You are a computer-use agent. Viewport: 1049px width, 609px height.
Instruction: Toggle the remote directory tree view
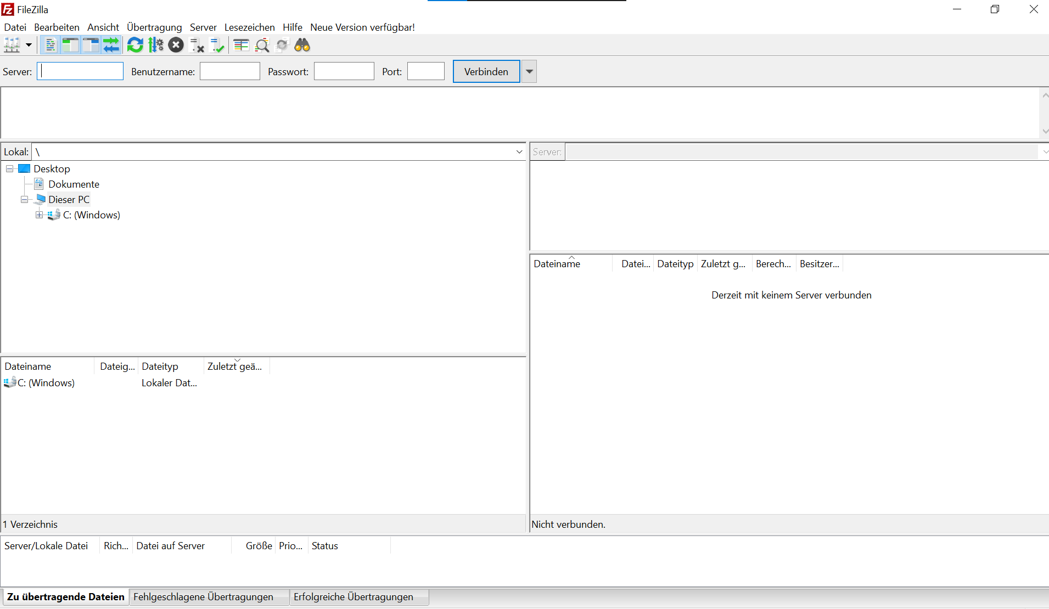[x=91, y=45]
